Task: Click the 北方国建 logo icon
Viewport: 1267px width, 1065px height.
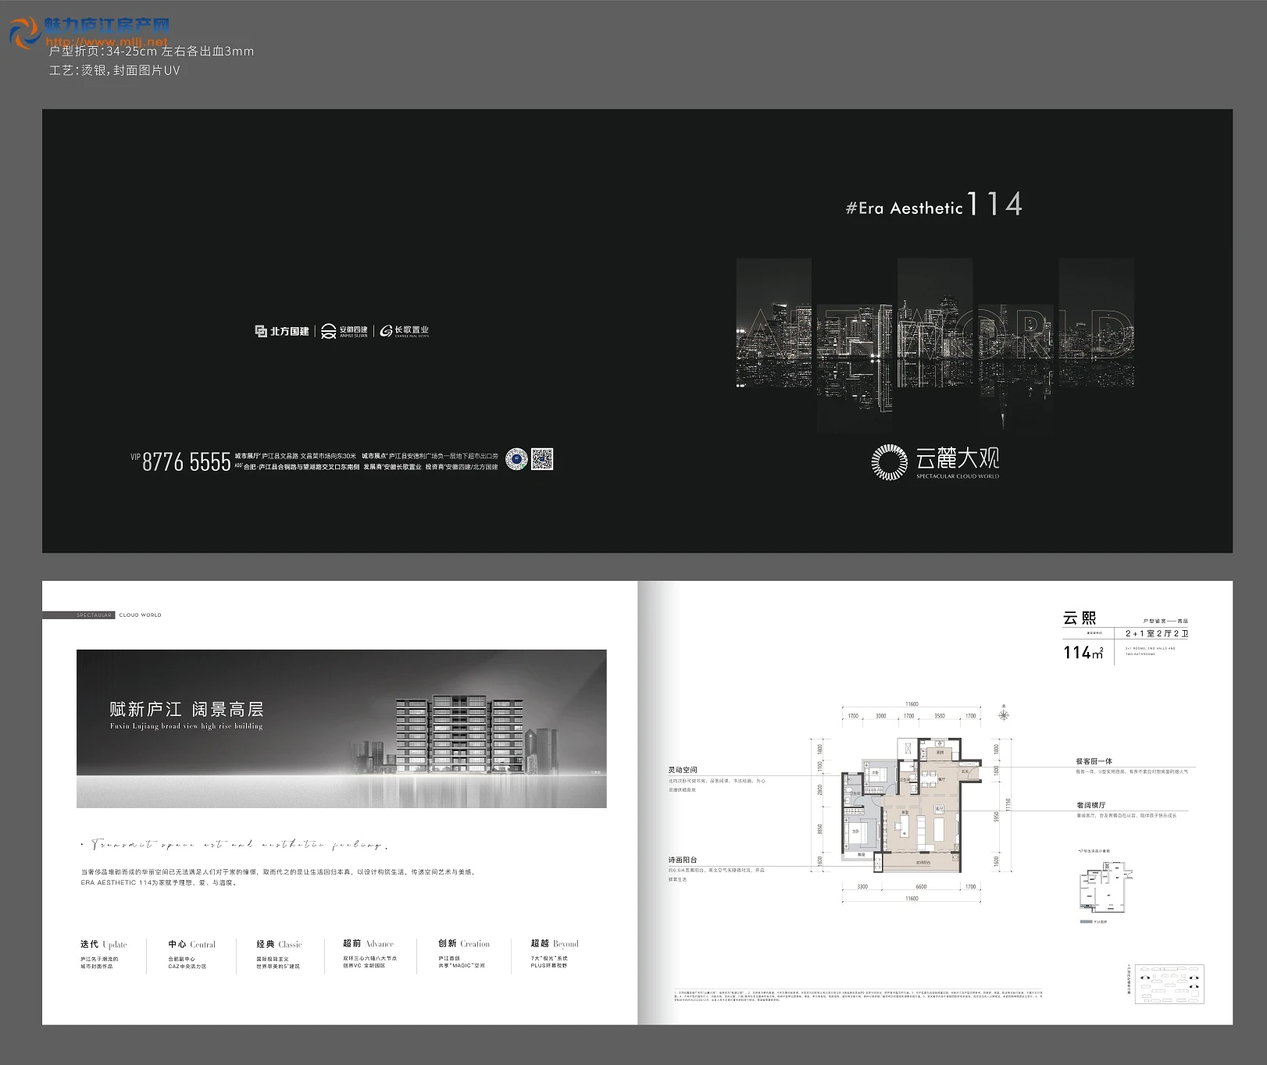Action: click(x=261, y=332)
